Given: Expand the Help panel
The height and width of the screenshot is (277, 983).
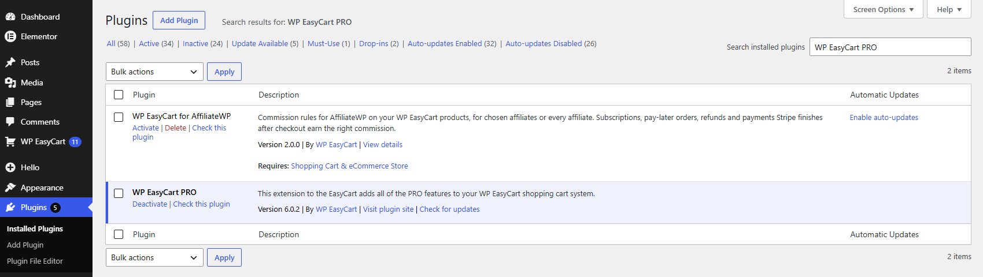Looking at the screenshot, I should (949, 9).
